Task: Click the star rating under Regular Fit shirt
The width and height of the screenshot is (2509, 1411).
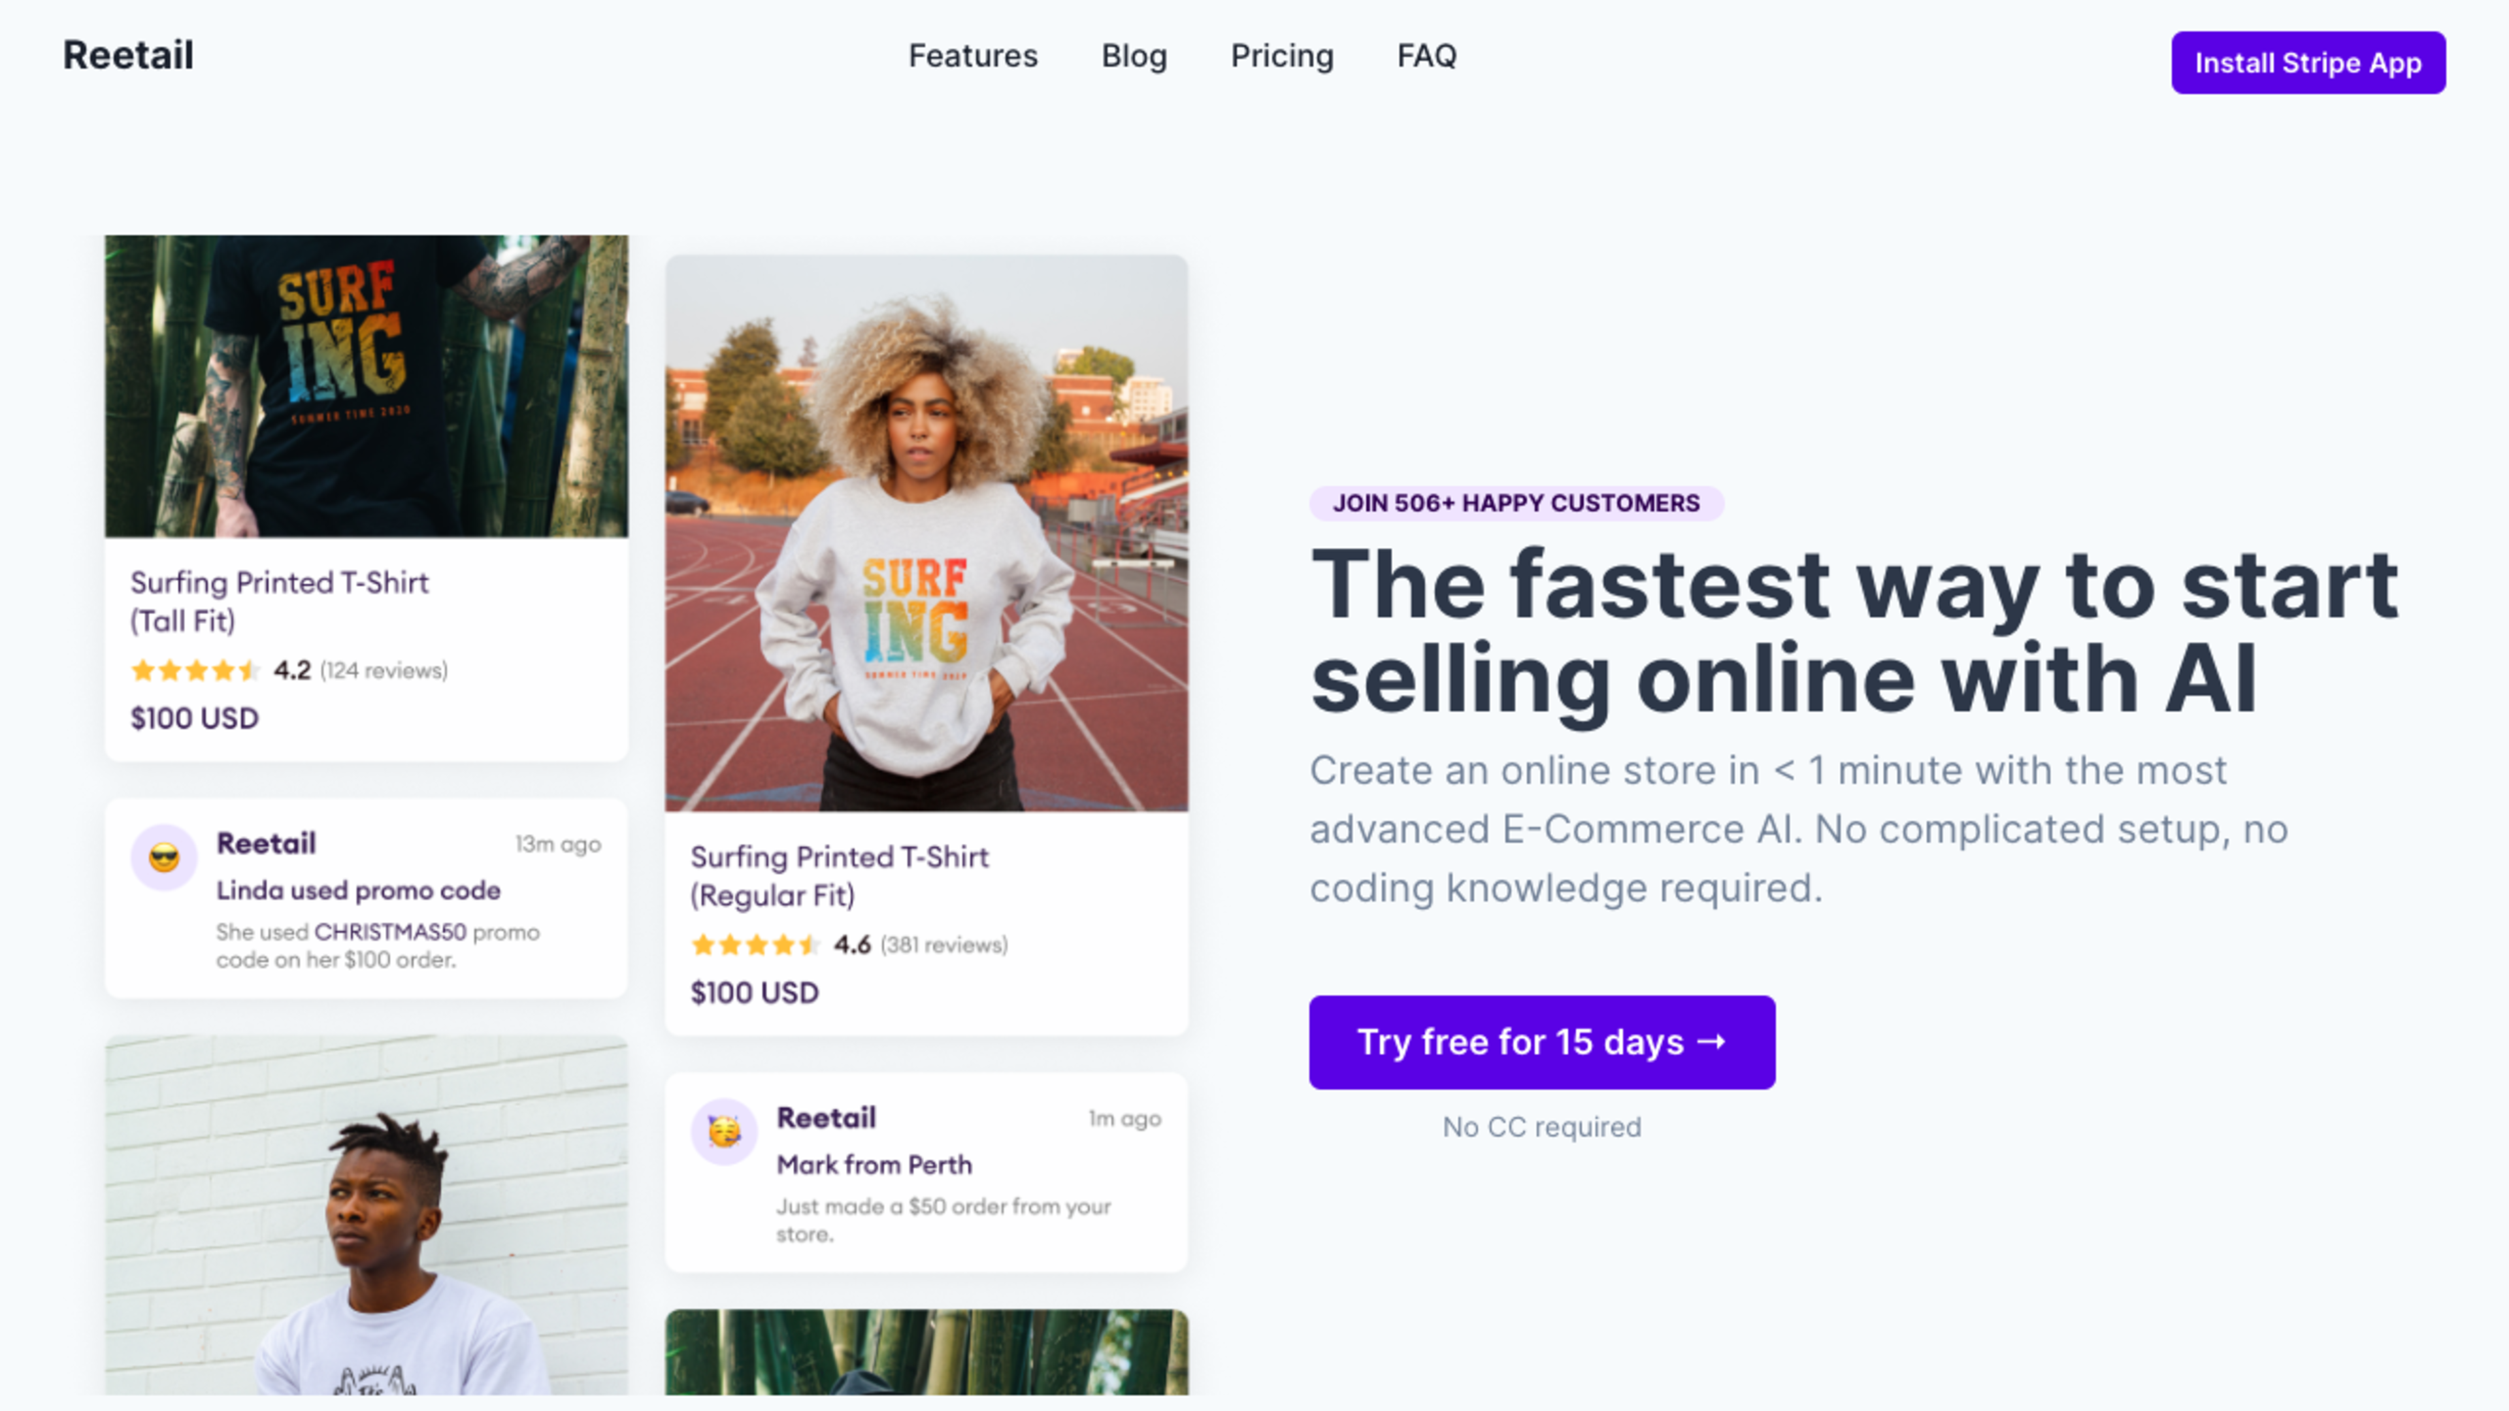Action: (756, 945)
